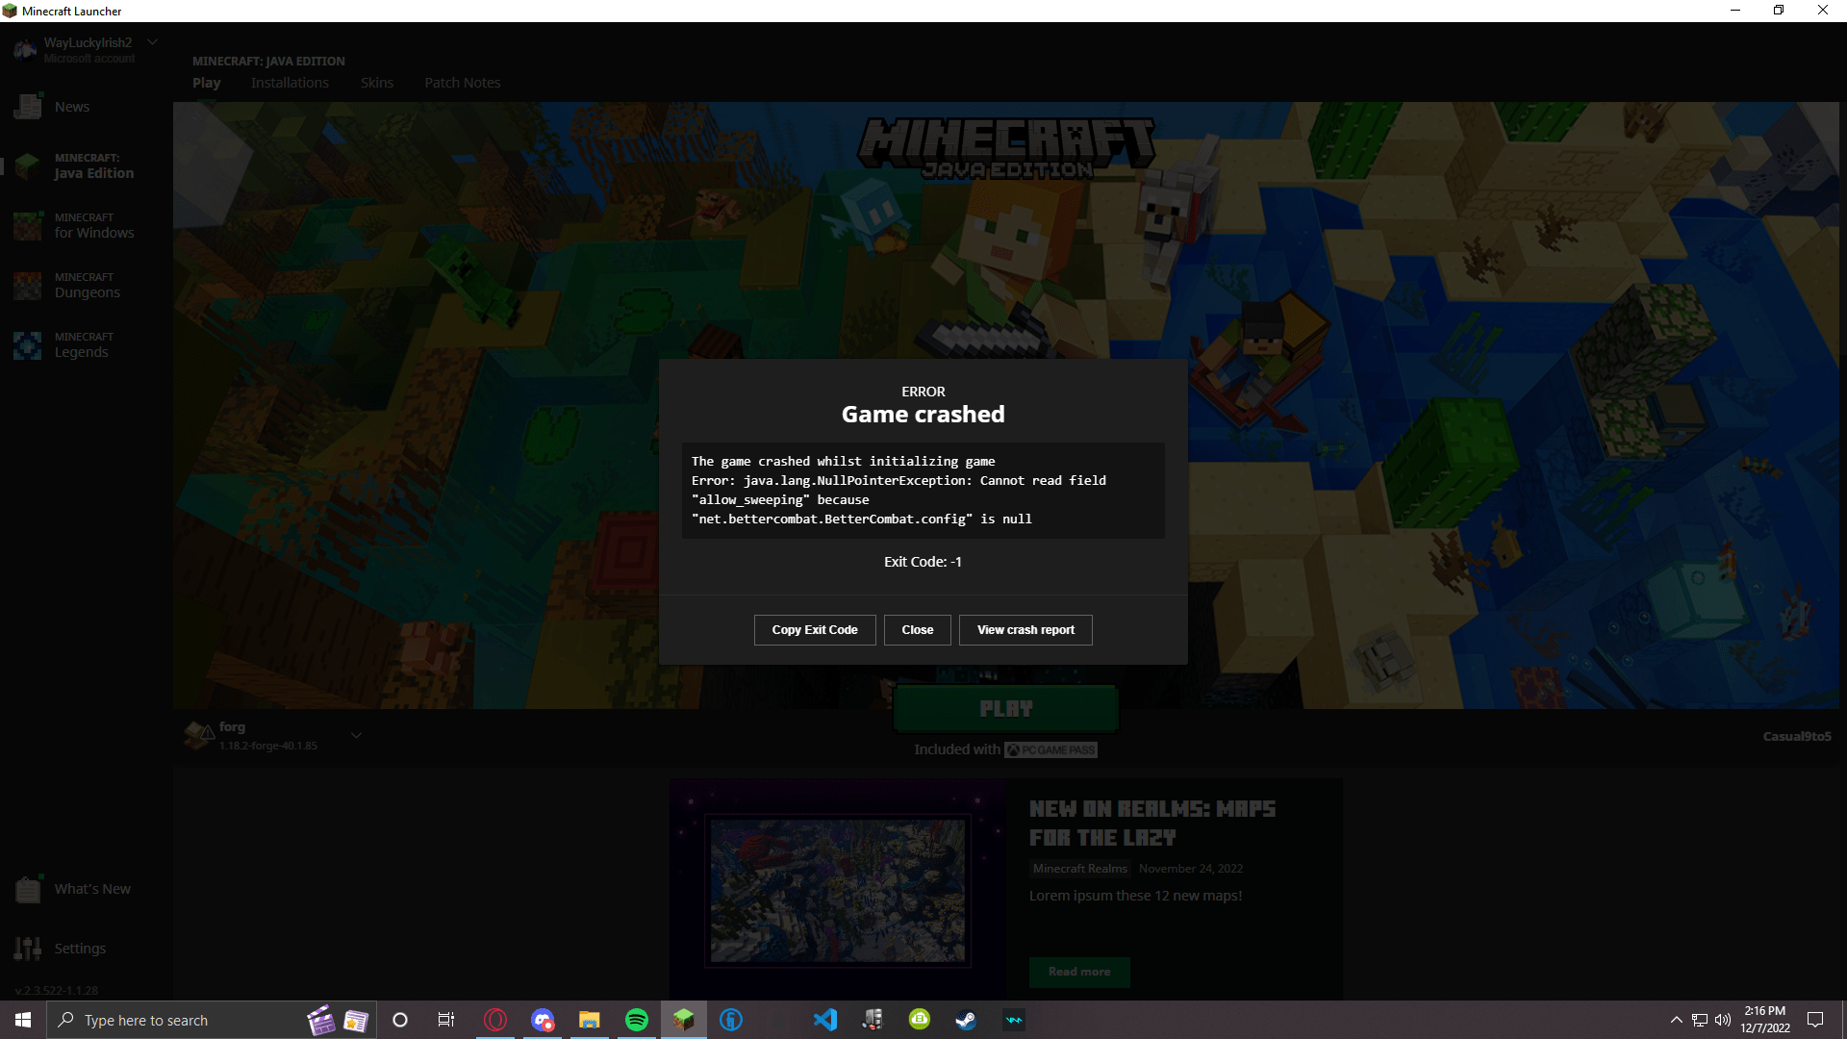The height and width of the screenshot is (1039, 1847).
Task: Open the green round app in taskbar
Action: tap(920, 1020)
